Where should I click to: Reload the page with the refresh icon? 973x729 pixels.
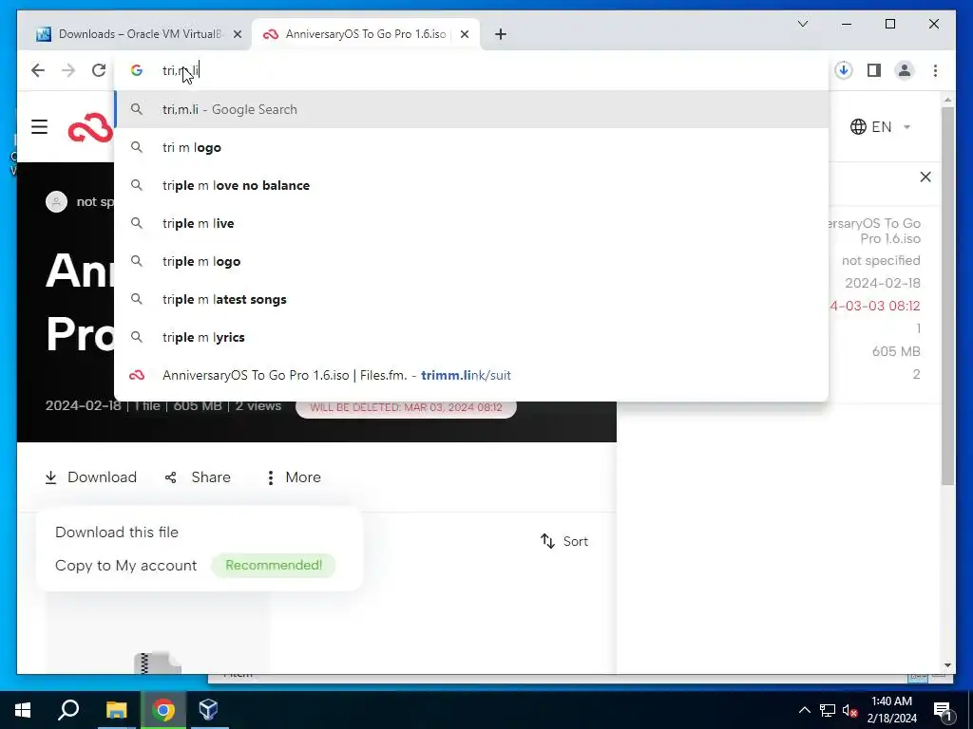99,70
